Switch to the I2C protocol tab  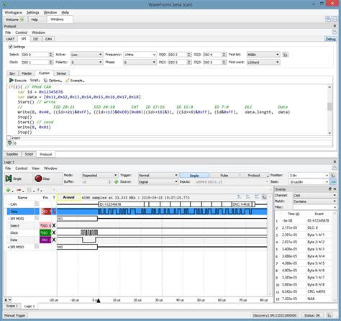[x=36, y=39]
